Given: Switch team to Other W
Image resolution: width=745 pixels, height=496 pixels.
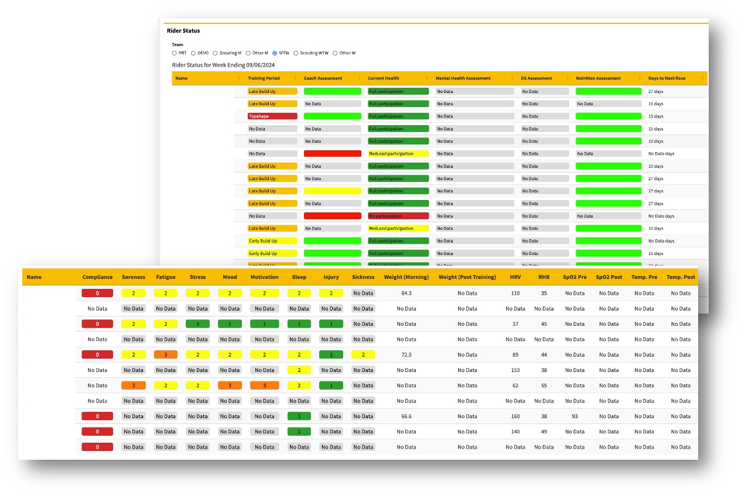Looking at the screenshot, I should (x=335, y=53).
